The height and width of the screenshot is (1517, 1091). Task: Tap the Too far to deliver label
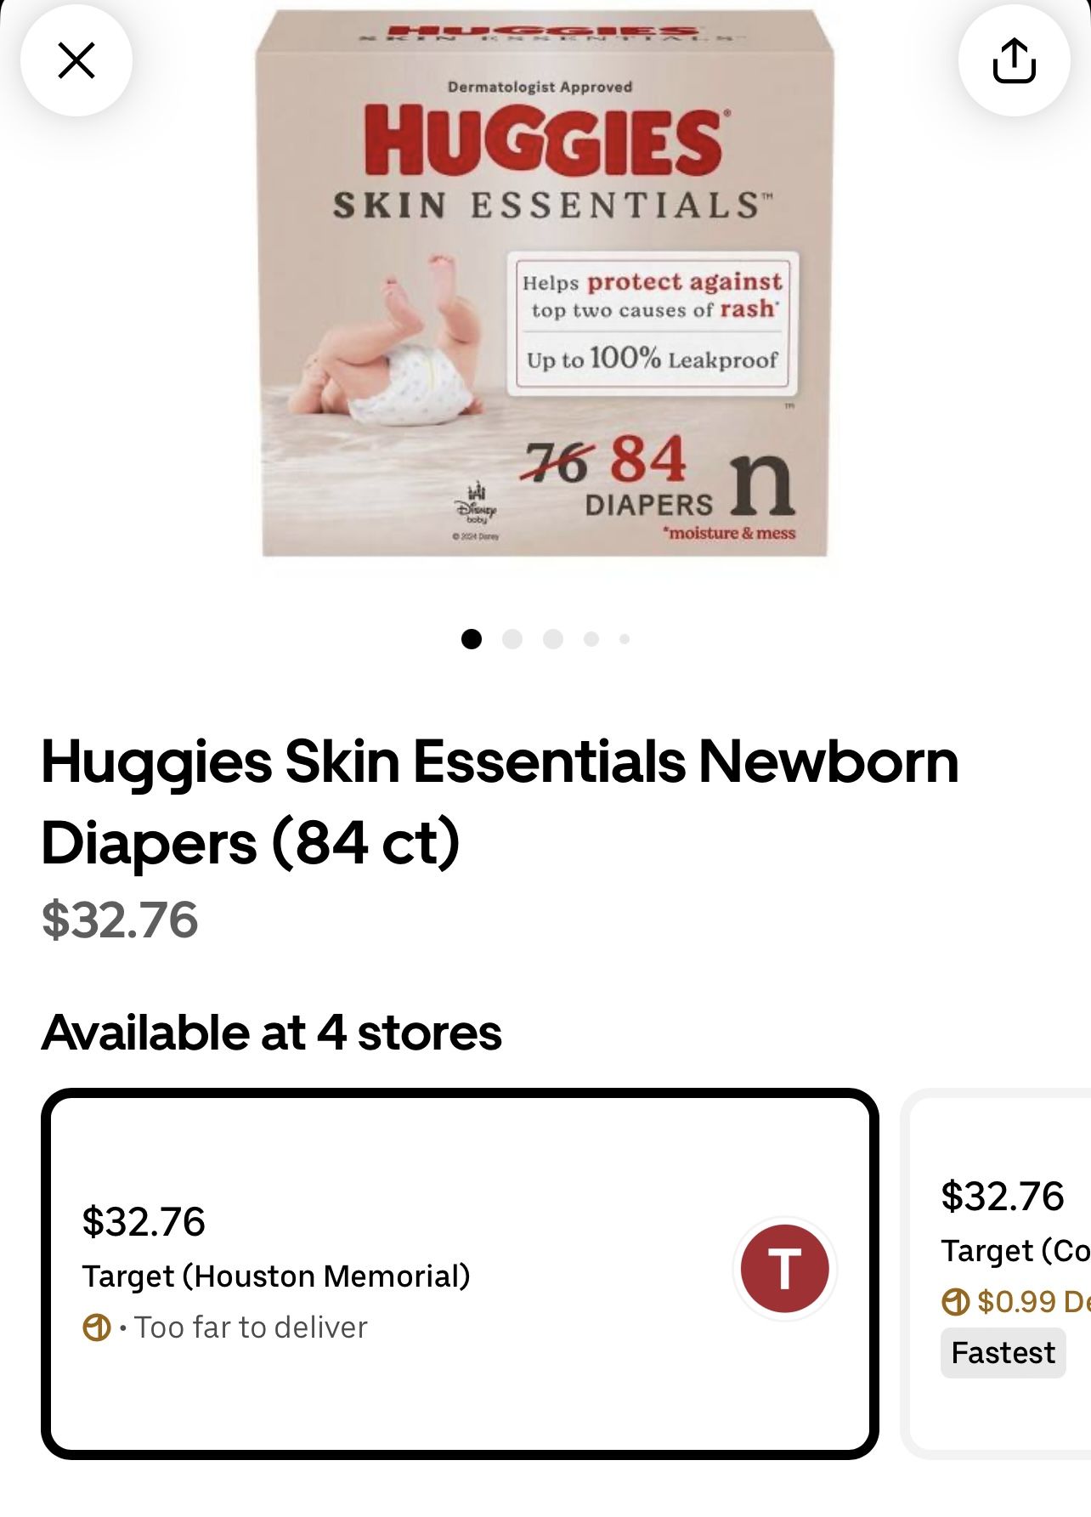[x=251, y=1327]
